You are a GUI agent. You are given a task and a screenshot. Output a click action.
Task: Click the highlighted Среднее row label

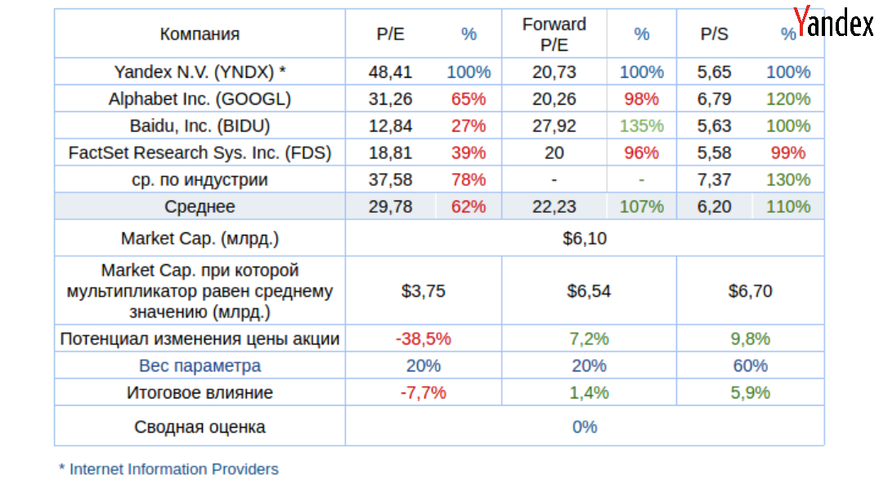pos(200,207)
